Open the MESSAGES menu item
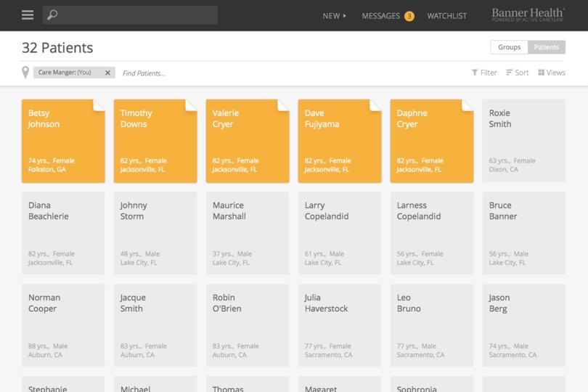588x392 pixels. 381,16
